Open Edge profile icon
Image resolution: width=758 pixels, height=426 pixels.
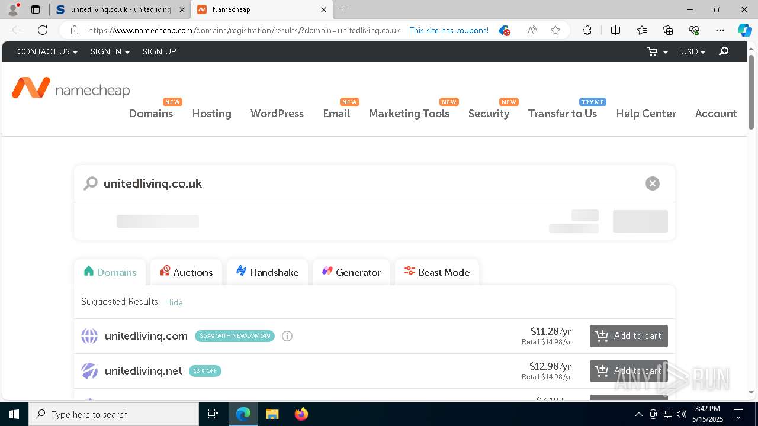(x=13, y=9)
